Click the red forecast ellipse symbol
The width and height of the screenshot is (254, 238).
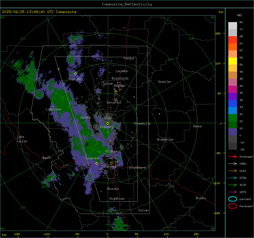(233, 206)
